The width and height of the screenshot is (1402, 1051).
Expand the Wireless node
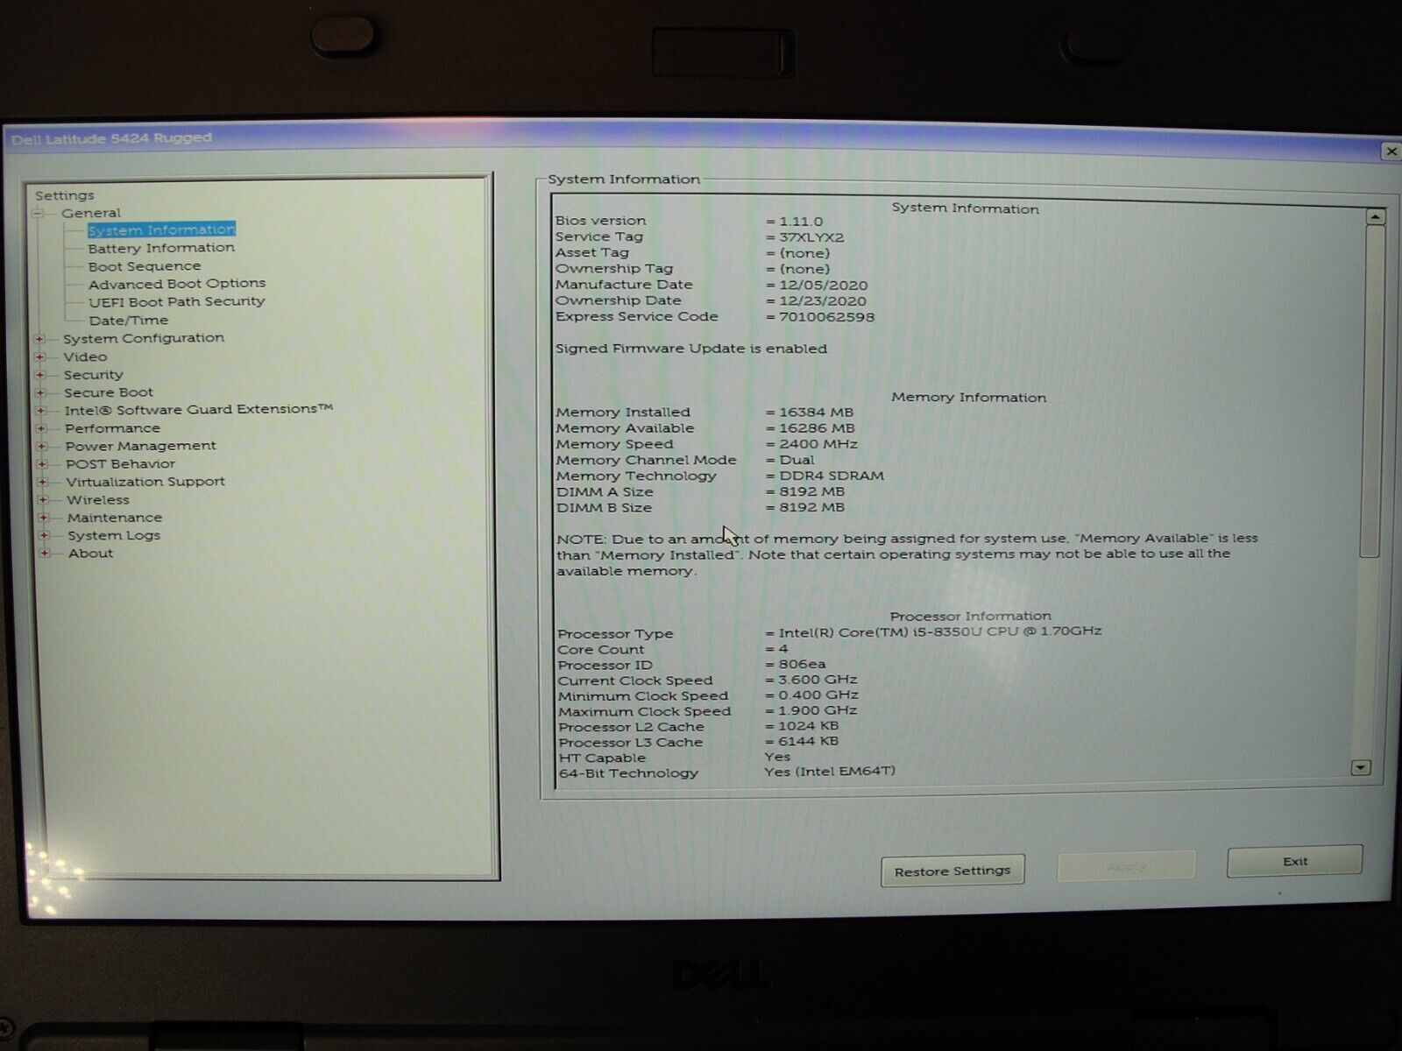[x=43, y=500]
